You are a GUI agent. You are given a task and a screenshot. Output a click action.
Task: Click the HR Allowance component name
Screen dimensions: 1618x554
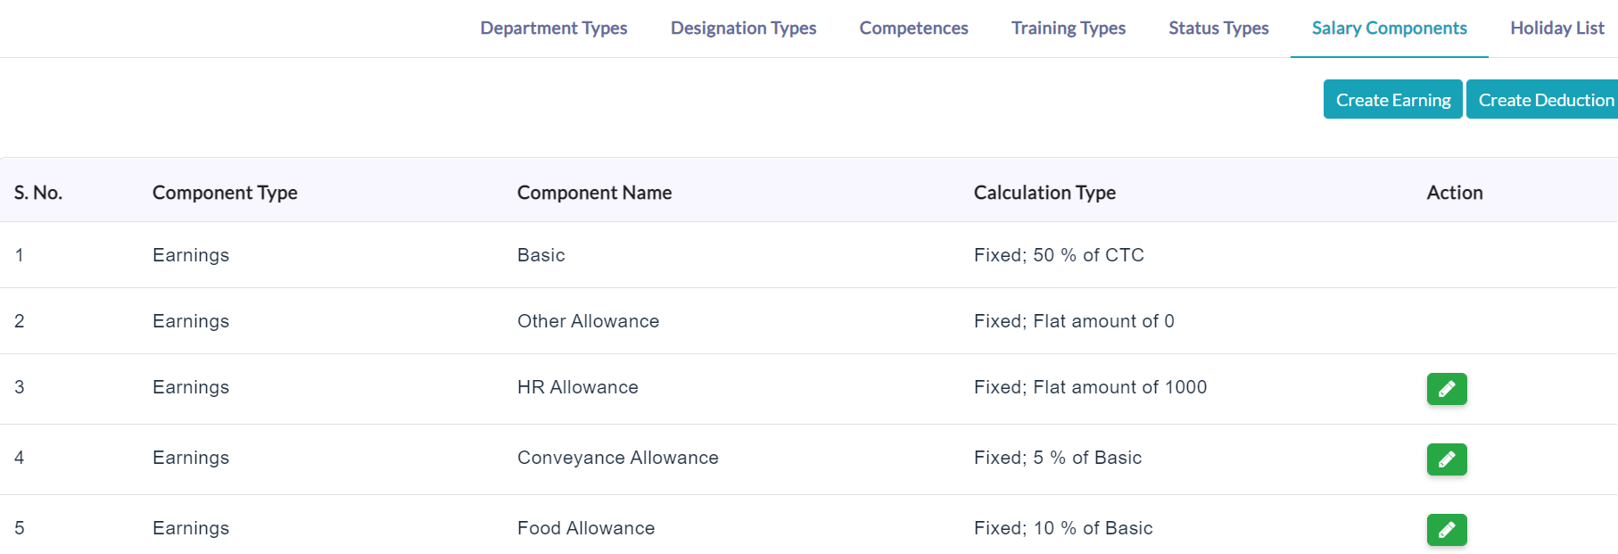(578, 387)
